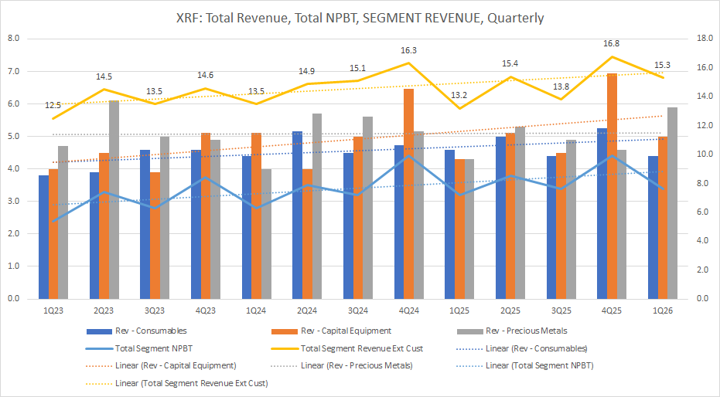Select the 2Q23 grey Precious Metals bar
720x397 pixels.
[114, 199]
